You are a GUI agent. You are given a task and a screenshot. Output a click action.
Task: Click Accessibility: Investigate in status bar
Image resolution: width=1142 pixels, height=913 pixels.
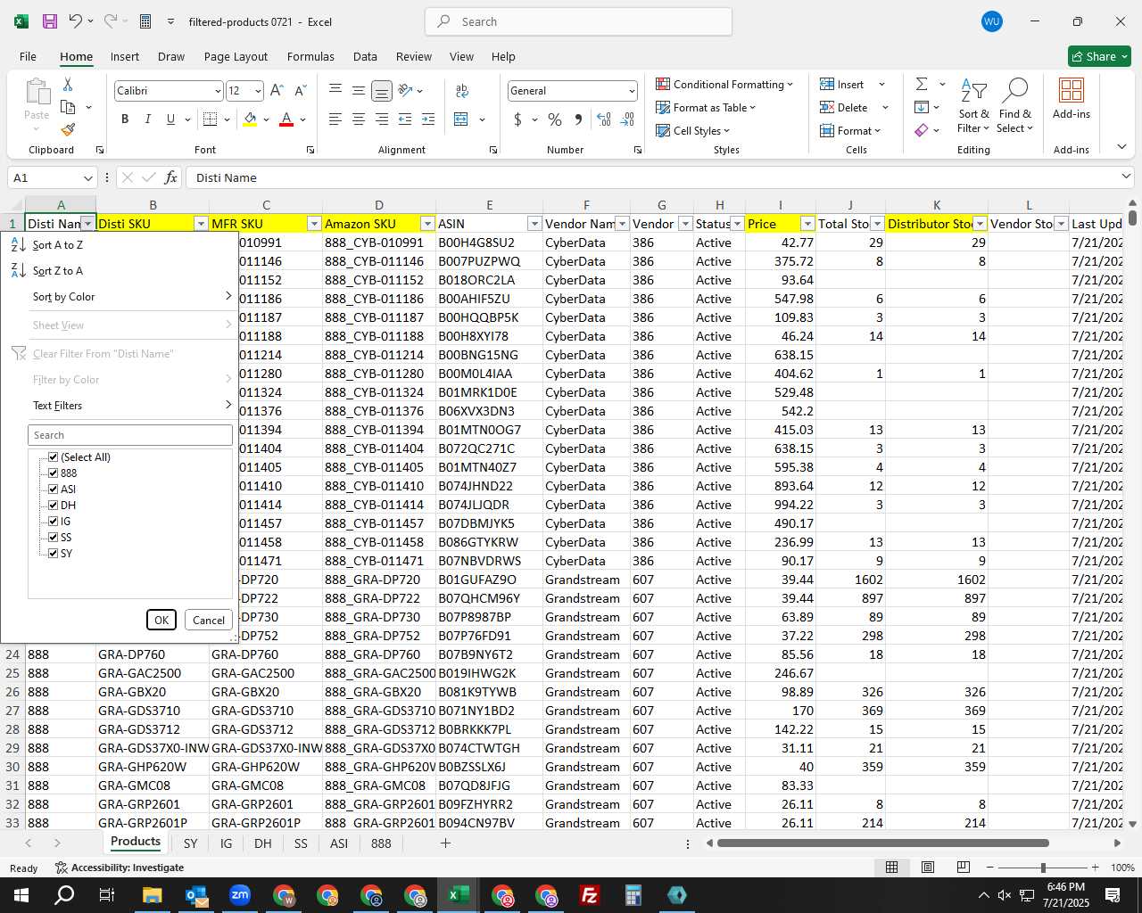[x=119, y=868]
